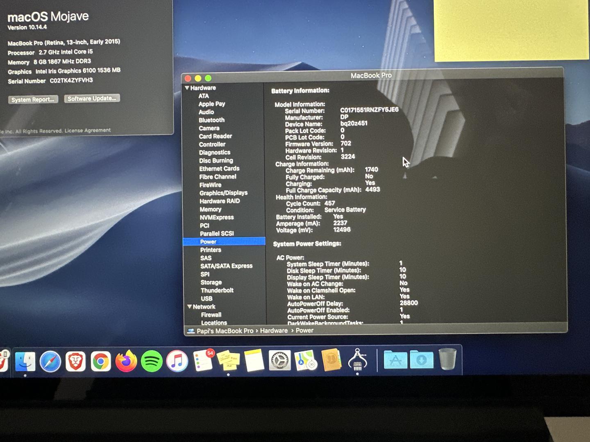This screenshot has height=442, width=590.
Task: Click the computer icon in the path bar
Action: (191, 331)
